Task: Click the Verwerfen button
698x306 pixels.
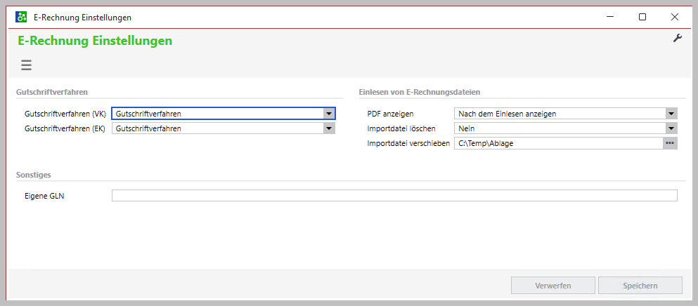Action: (552, 286)
